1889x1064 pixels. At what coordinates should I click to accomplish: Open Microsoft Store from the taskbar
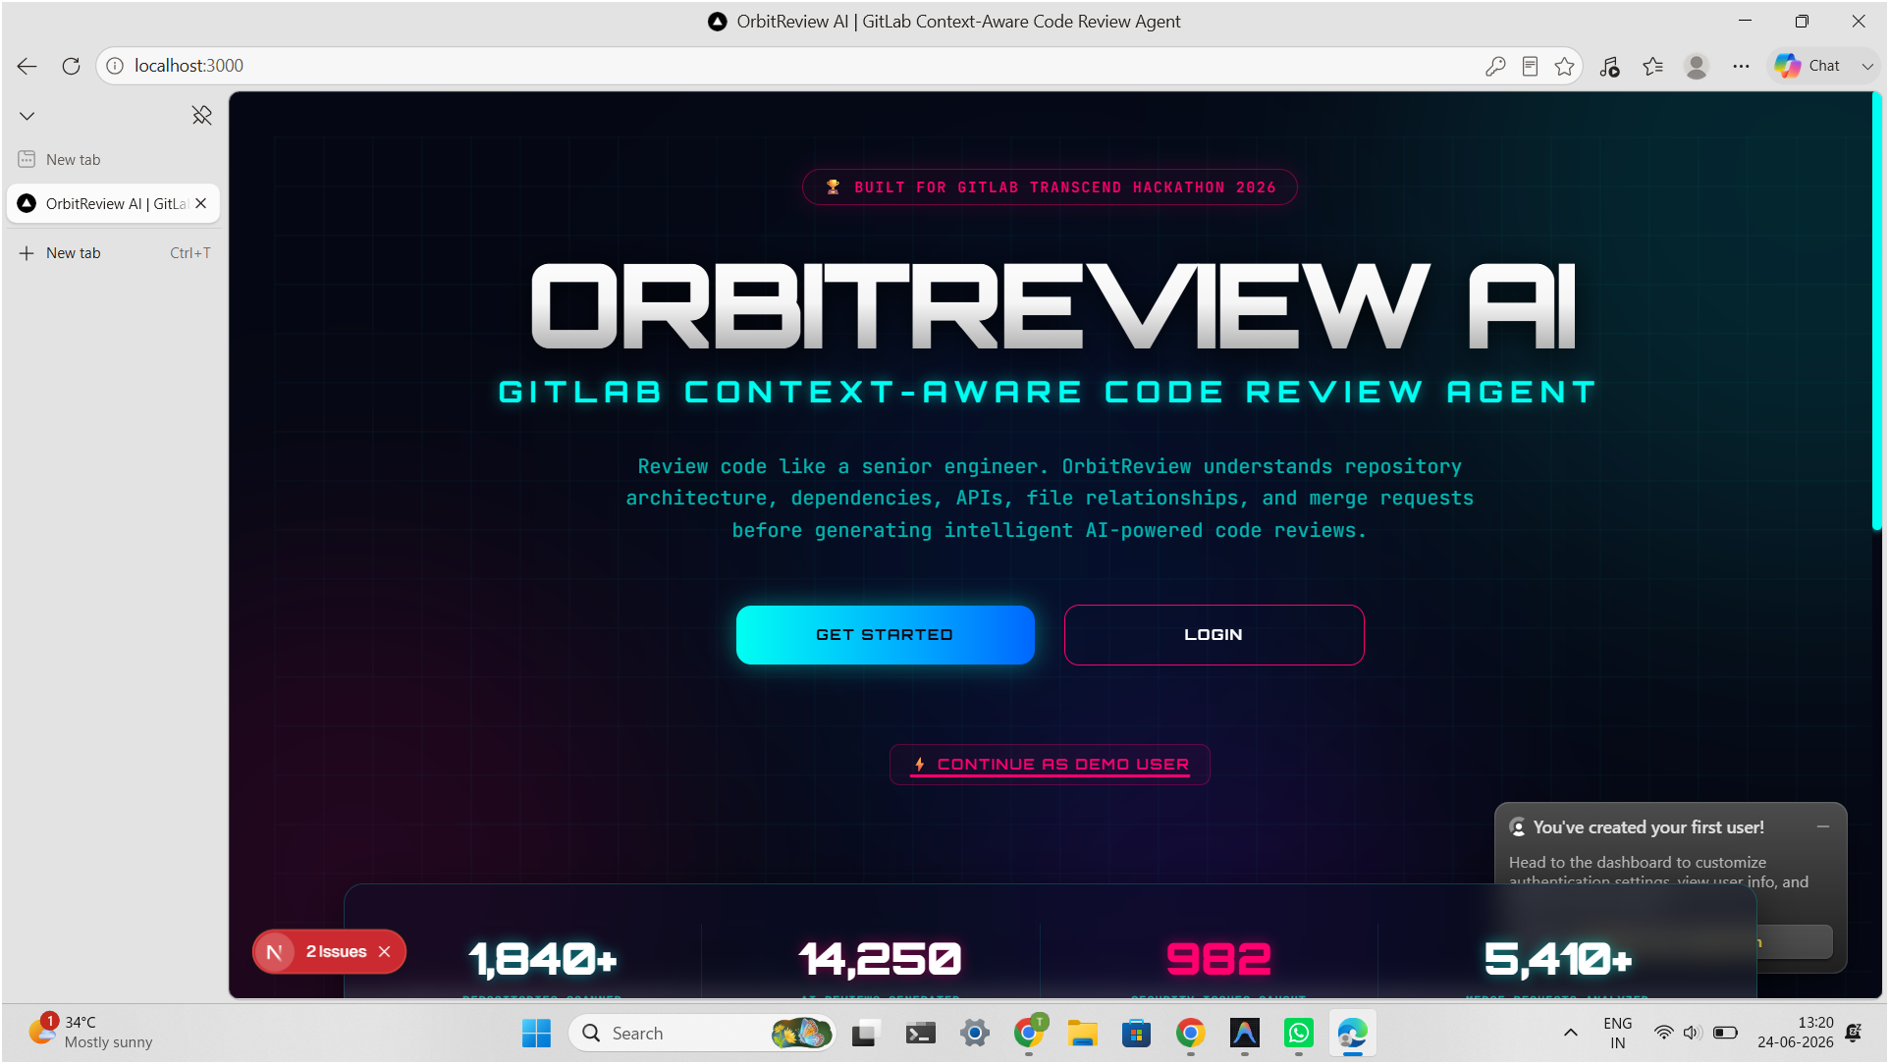click(x=1137, y=1033)
